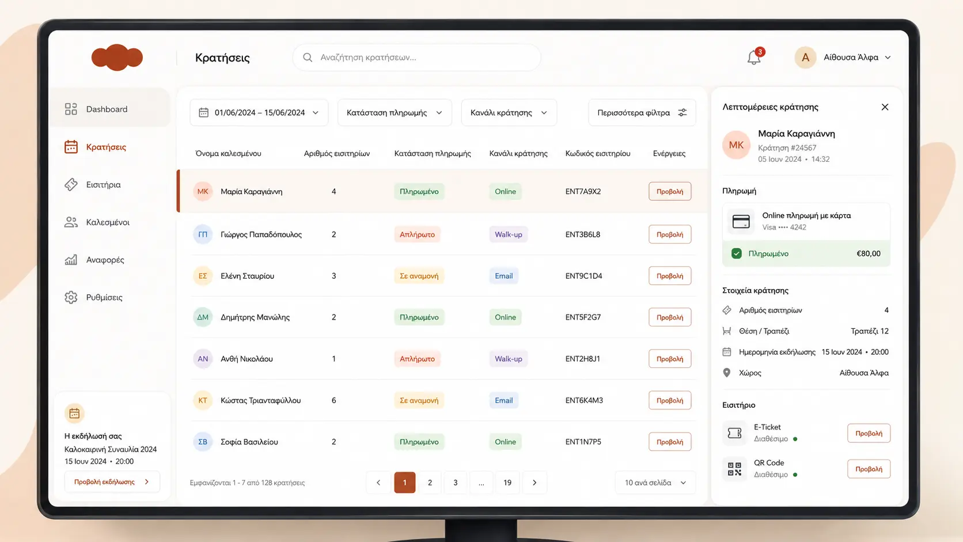Select page 3 in pagination
This screenshot has width=963, height=542.
point(456,483)
